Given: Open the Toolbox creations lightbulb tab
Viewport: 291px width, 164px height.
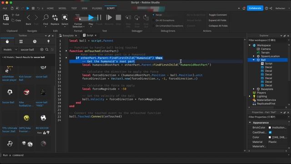Looking at the screenshot, I should click(49, 41).
